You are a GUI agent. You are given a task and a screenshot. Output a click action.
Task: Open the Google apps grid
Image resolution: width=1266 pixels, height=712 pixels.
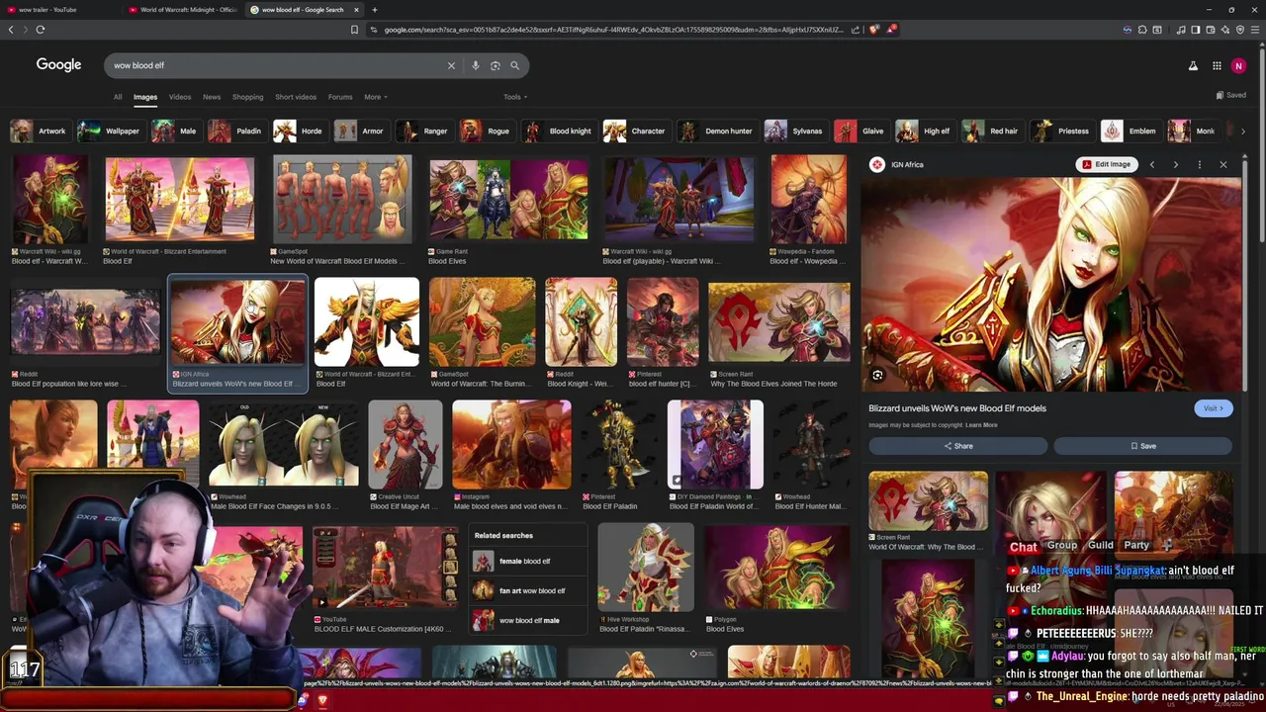pyautogui.click(x=1216, y=65)
